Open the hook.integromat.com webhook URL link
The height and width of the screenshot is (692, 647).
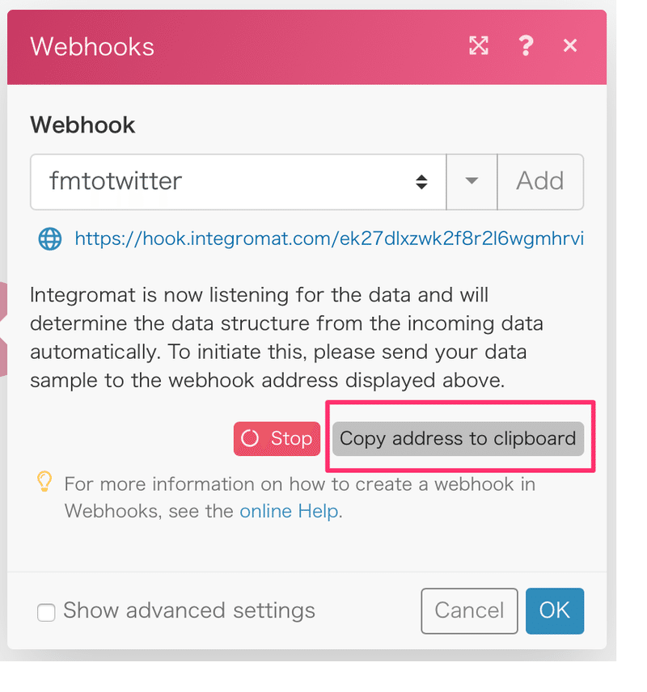tap(328, 238)
